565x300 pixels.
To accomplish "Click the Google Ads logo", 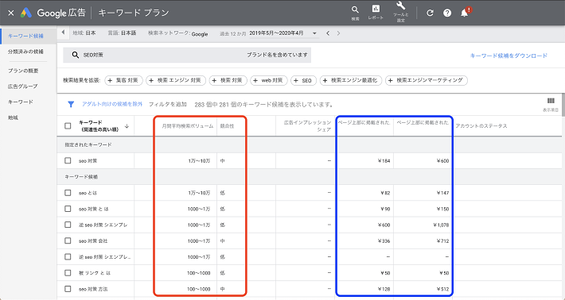I will (26, 13).
